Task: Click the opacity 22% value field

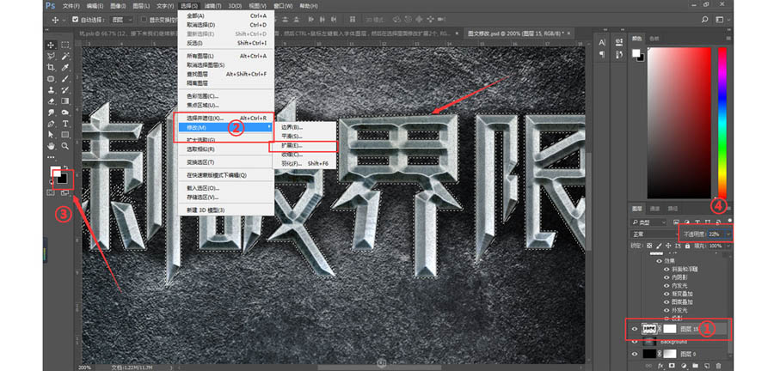Action: pyautogui.click(x=716, y=234)
